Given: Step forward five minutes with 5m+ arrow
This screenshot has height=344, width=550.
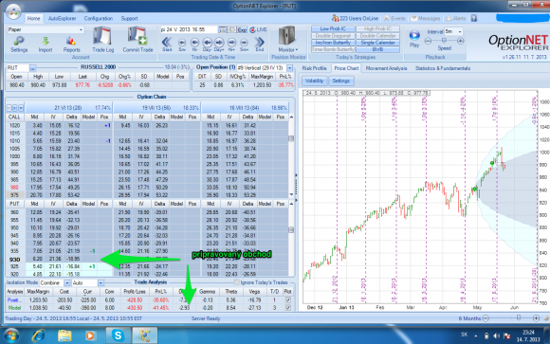Looking at the screenshot, I should point(244,43).
